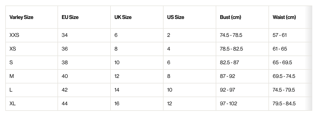Viewport: 317px width, 120px height.
Task: Click the US Size column header
Action: (176, 17)
